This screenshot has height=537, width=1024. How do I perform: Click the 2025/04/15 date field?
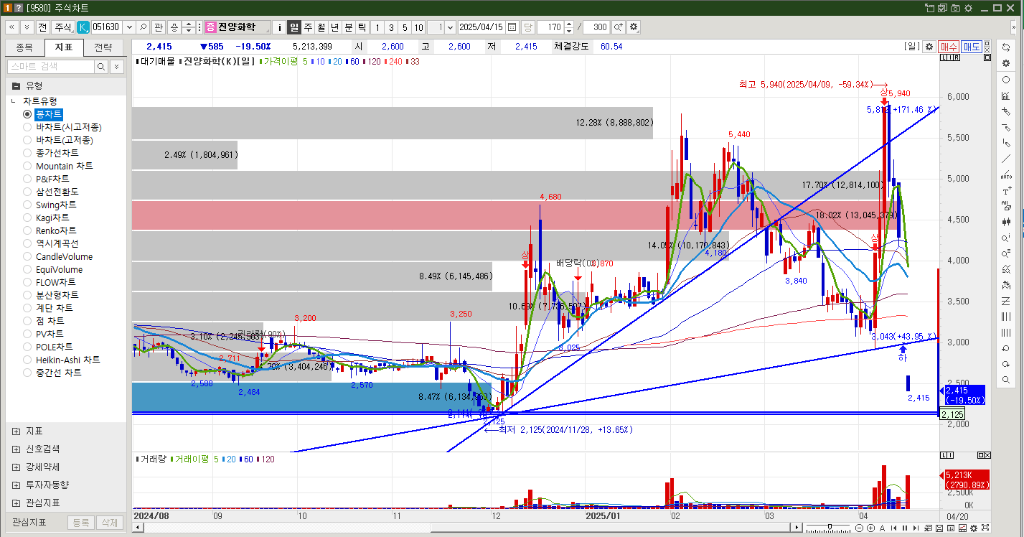pyautogui.click(x=481, y=27)
